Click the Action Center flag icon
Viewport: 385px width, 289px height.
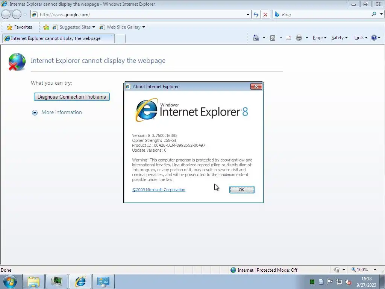330,281
